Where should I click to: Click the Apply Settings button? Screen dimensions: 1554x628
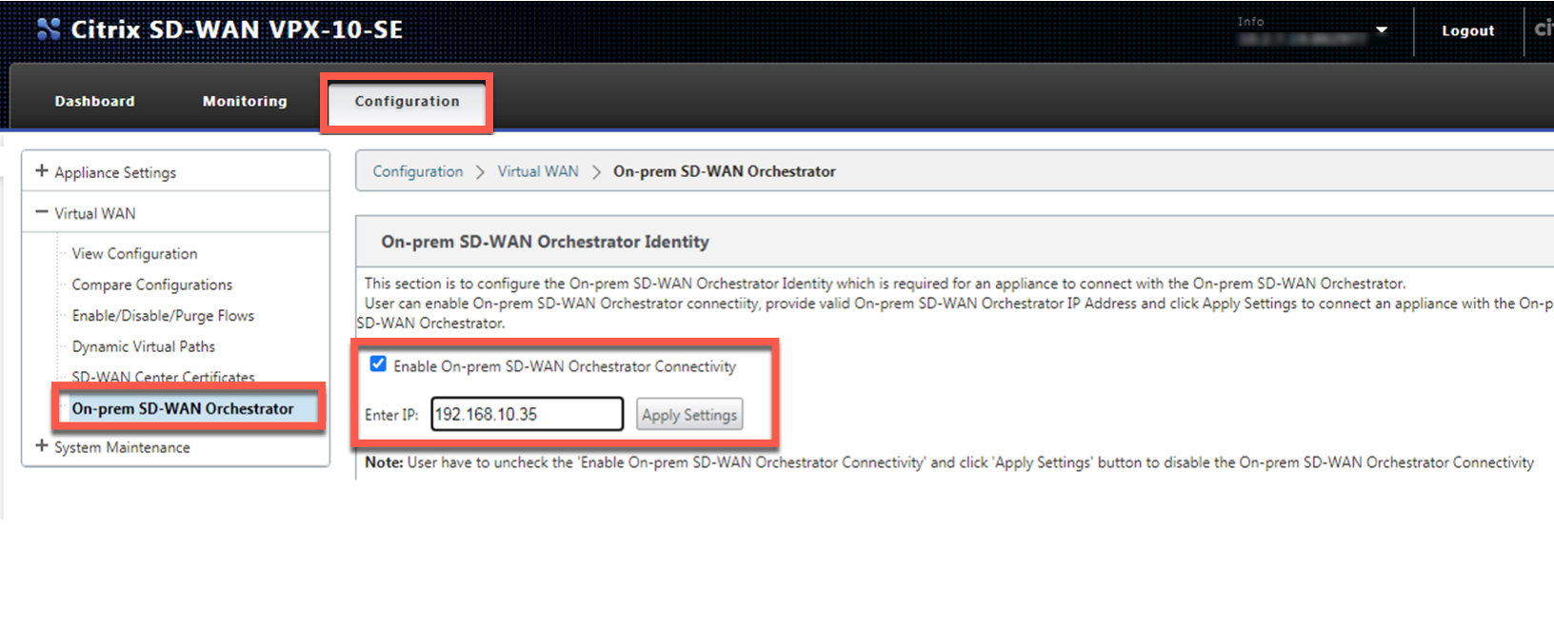point(689,415)
